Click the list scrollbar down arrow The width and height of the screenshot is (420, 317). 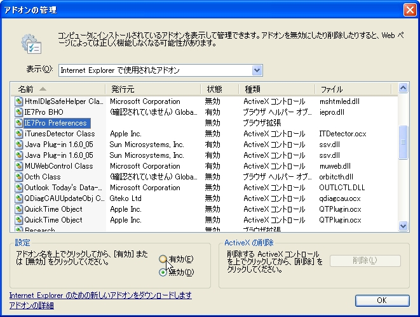[403, 226]
